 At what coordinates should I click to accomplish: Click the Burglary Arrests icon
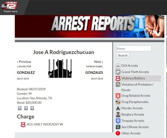(118, 114)
